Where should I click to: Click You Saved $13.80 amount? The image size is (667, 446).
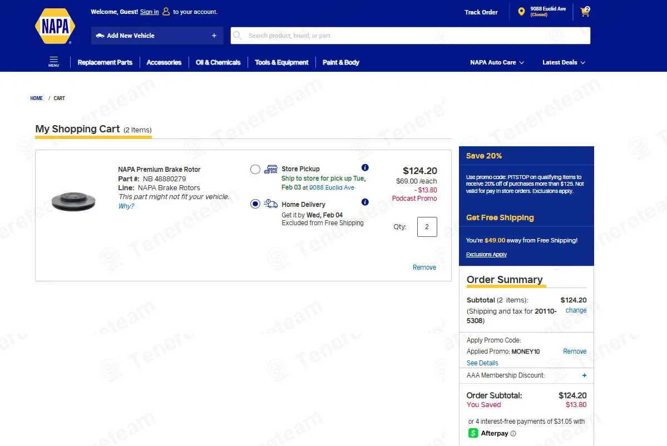576,405
